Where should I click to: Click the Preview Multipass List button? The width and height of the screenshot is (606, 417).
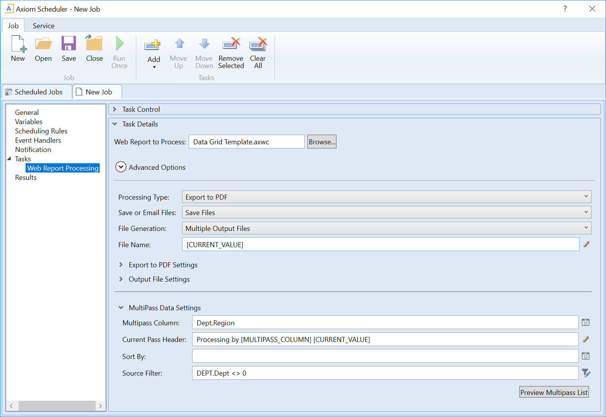click(554, 392)
